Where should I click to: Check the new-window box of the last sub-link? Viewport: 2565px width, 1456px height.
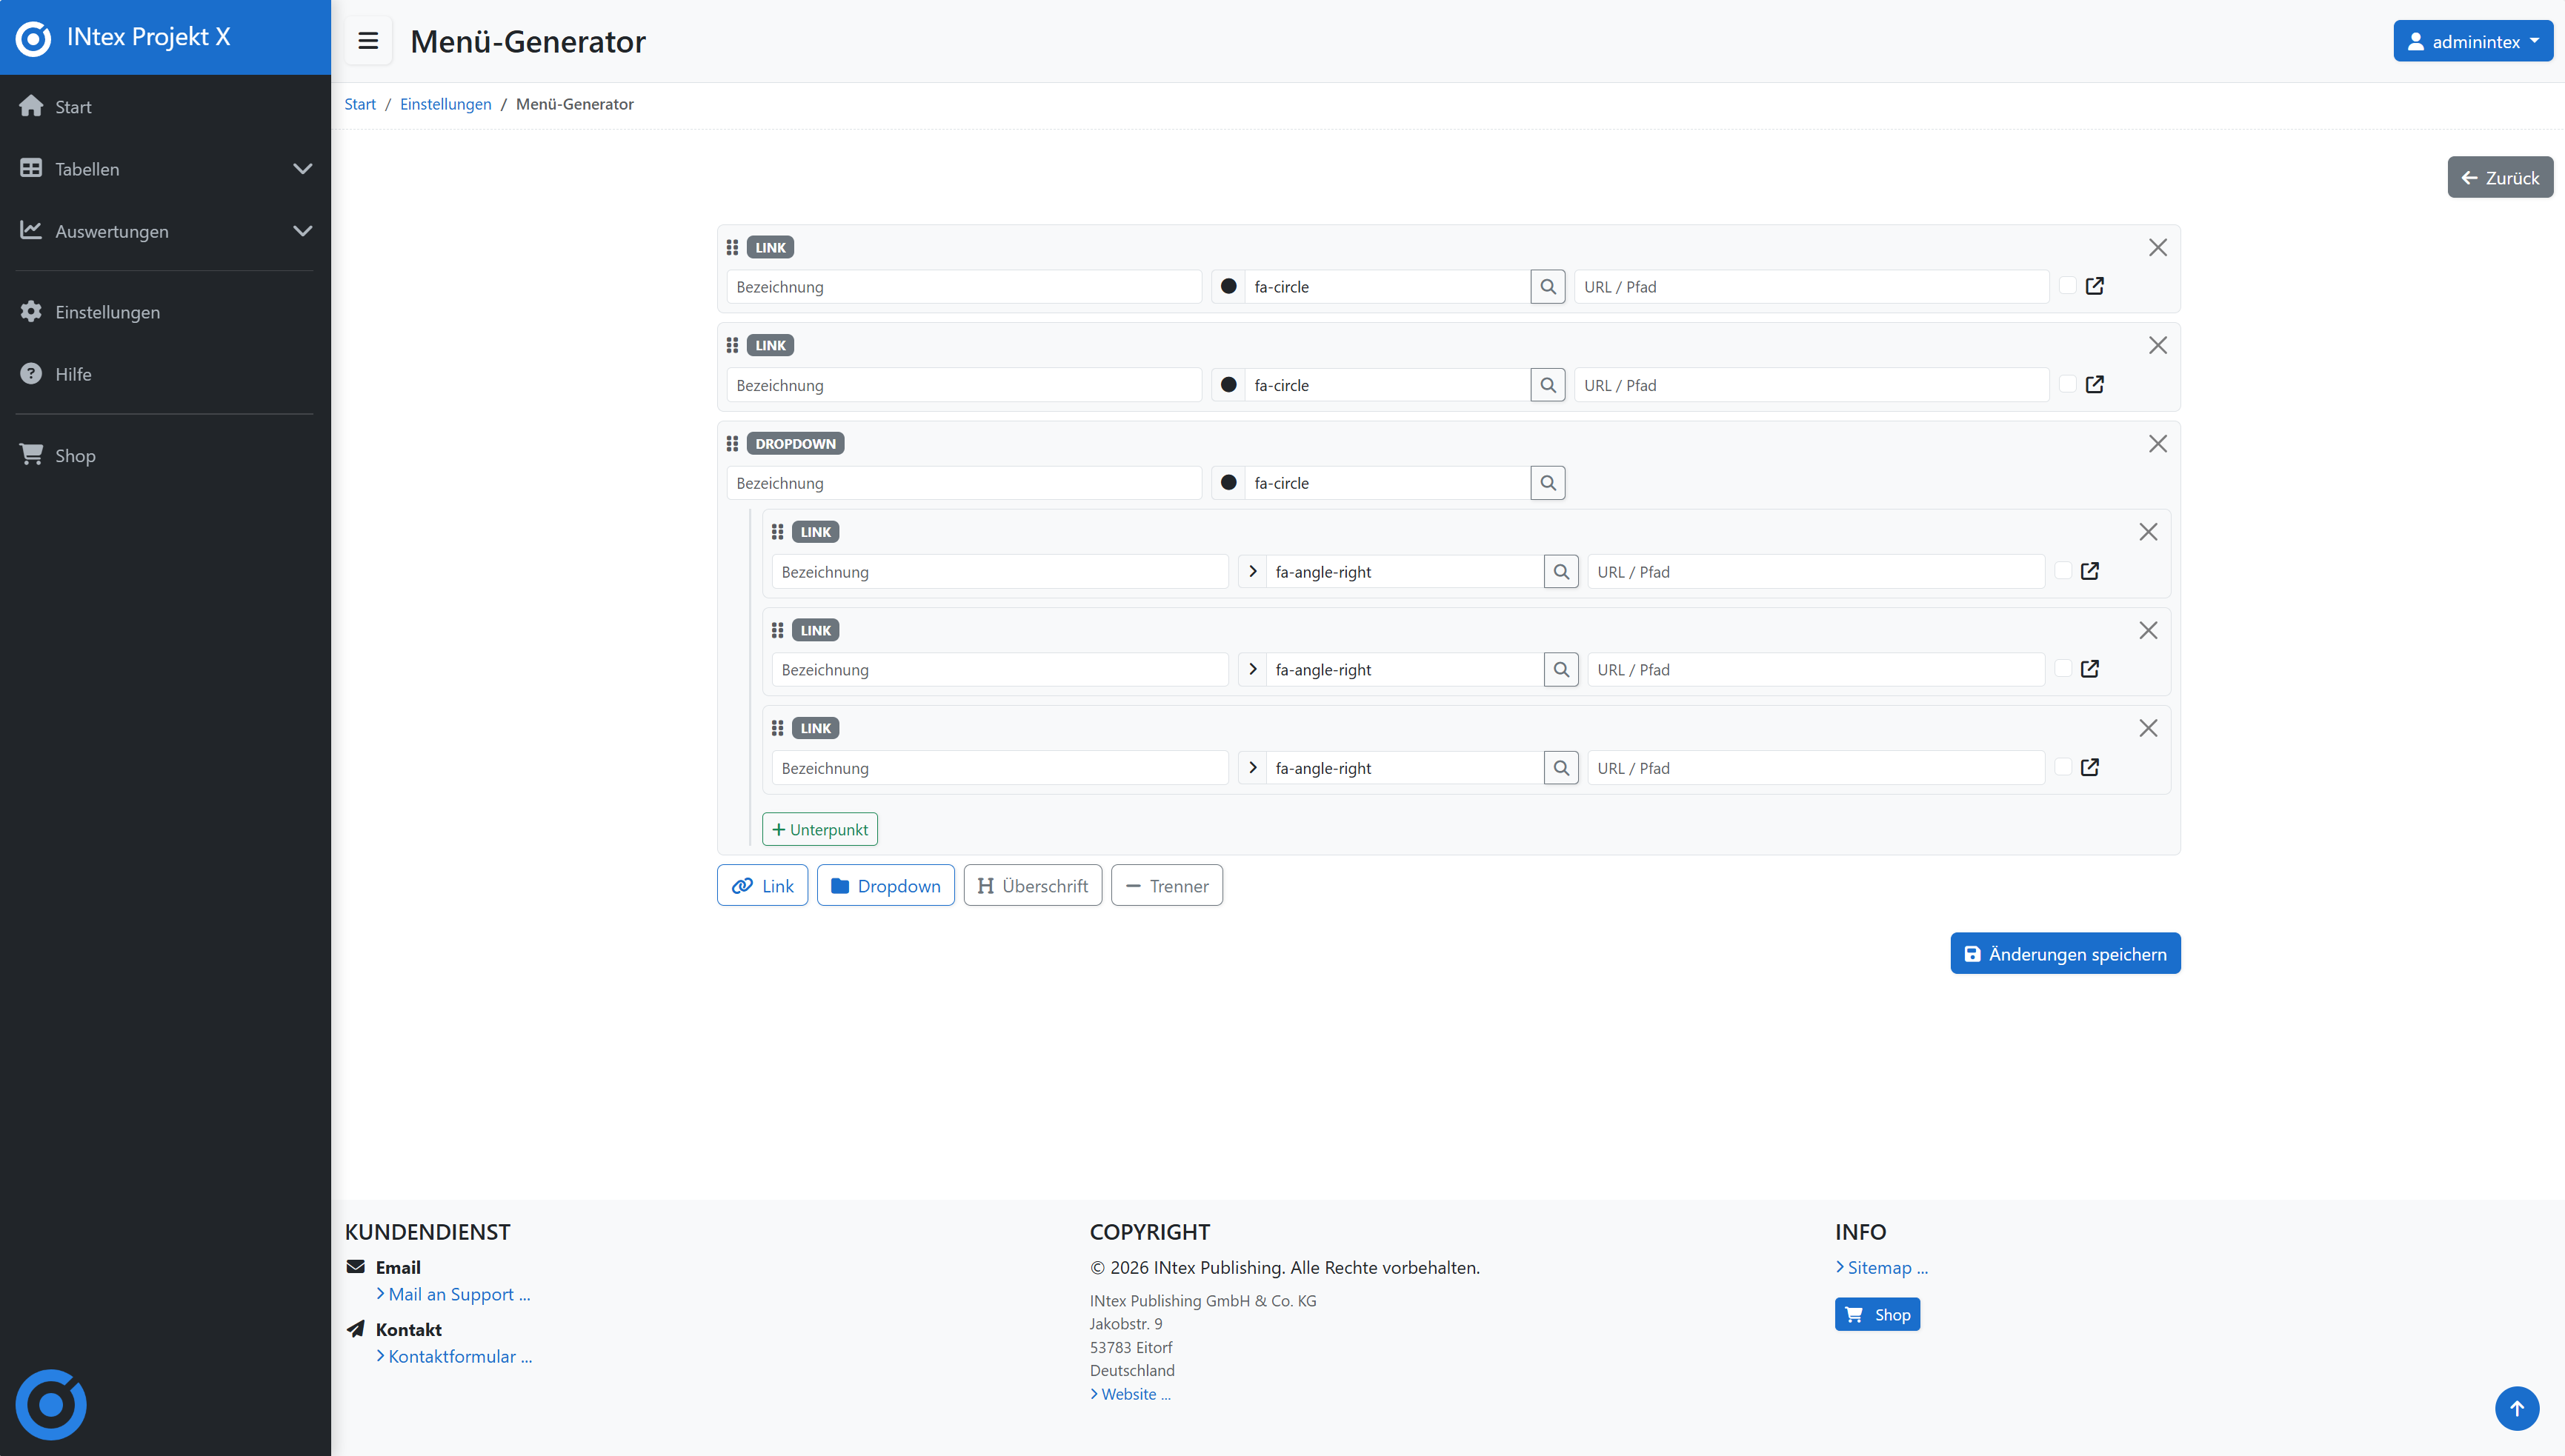click(2063, 767)
